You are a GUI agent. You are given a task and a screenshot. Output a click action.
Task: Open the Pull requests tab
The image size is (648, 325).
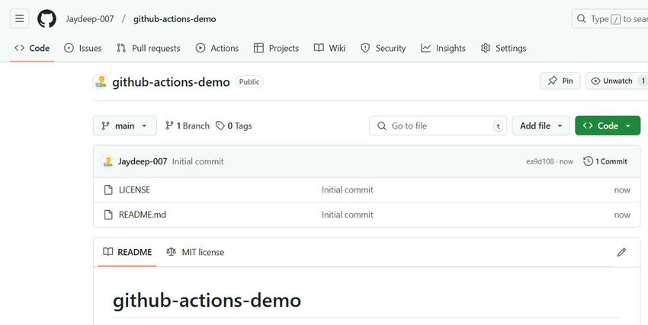pos(149,48)
